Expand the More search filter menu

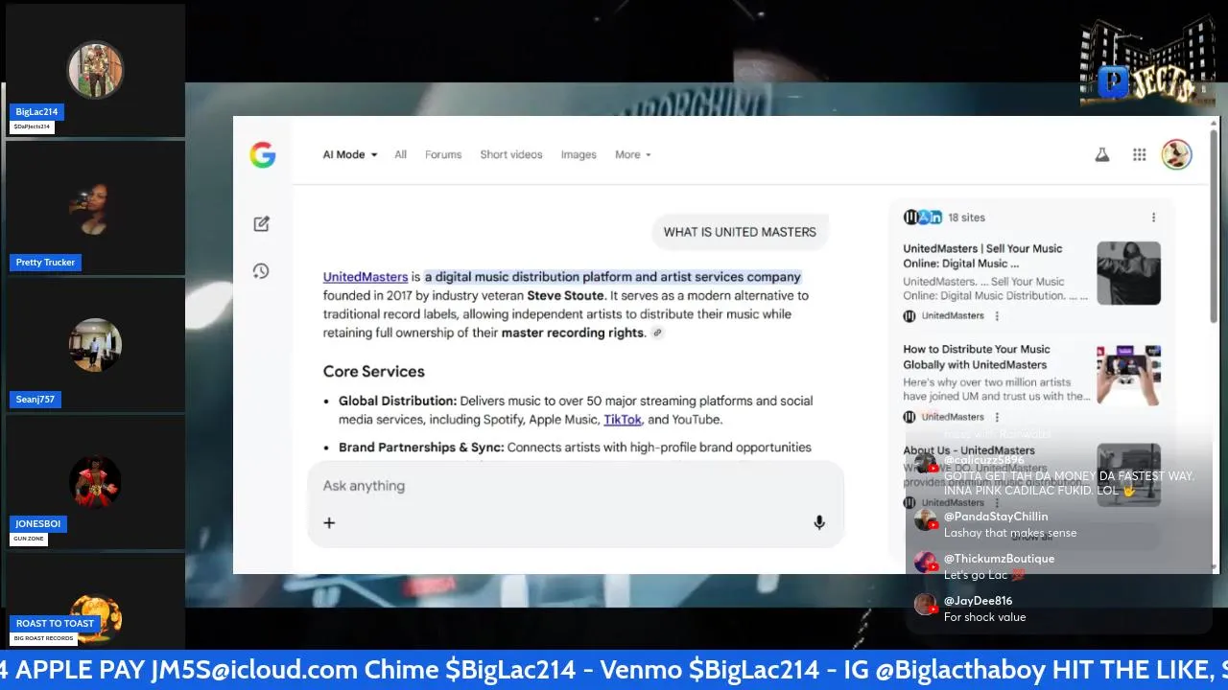click(x=633, y=154)
